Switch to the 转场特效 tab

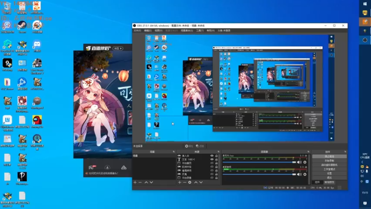pos(329,182)
